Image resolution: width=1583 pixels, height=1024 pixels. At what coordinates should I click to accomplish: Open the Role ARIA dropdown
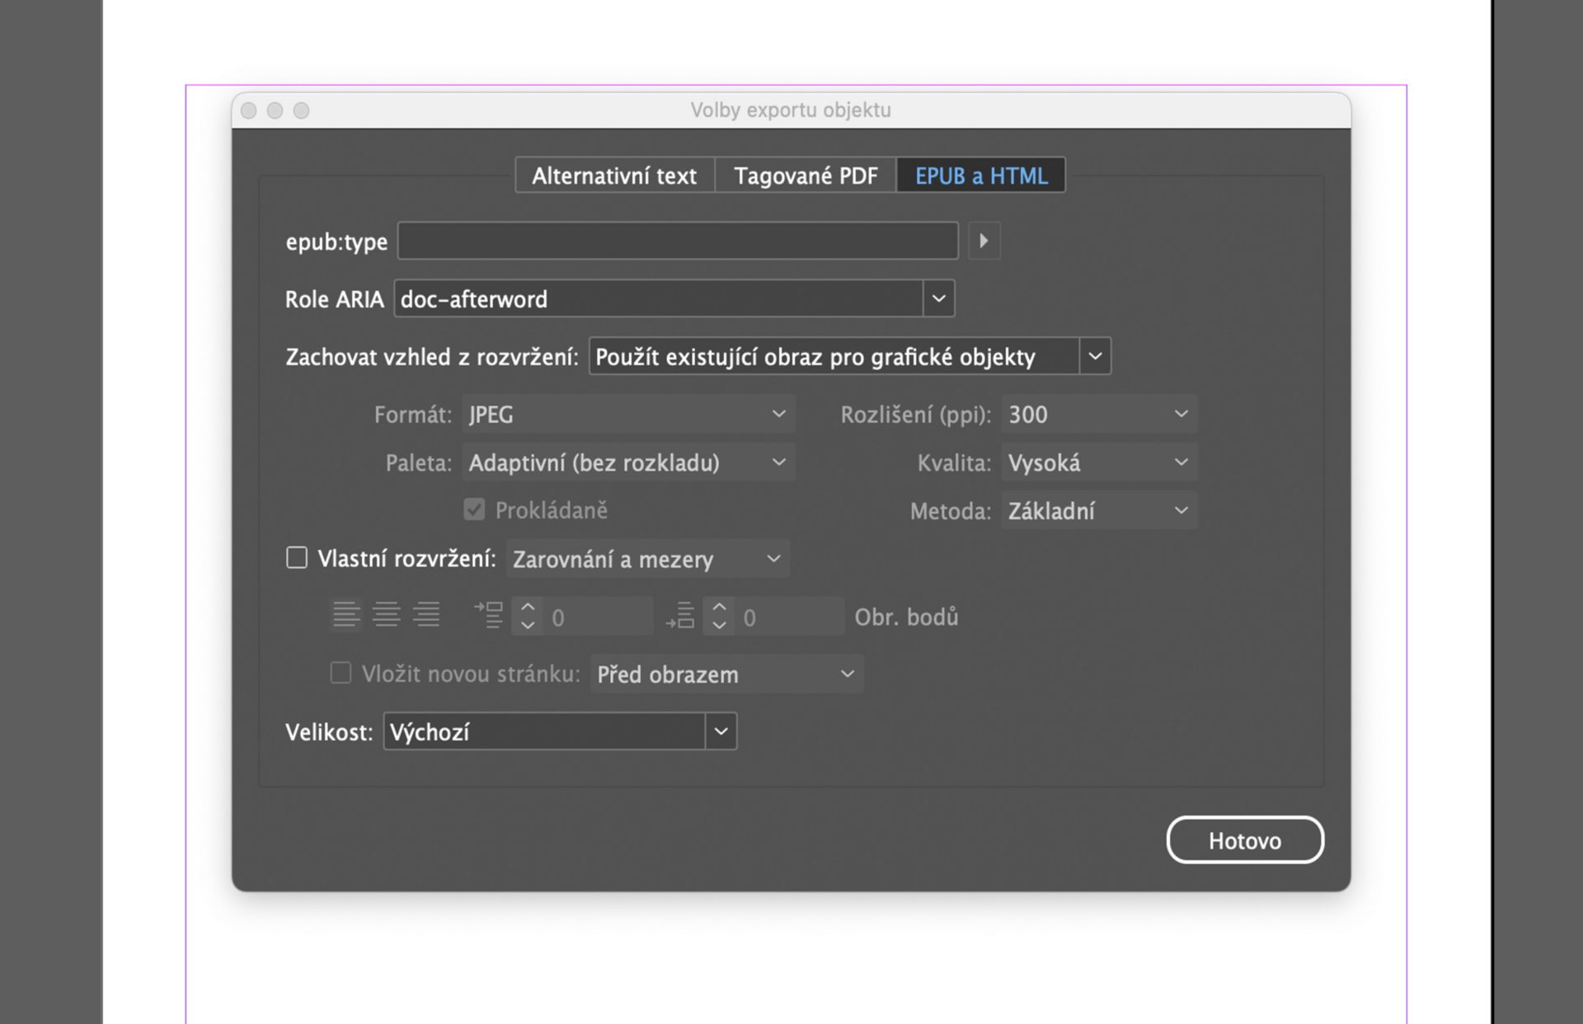(937, 298)
